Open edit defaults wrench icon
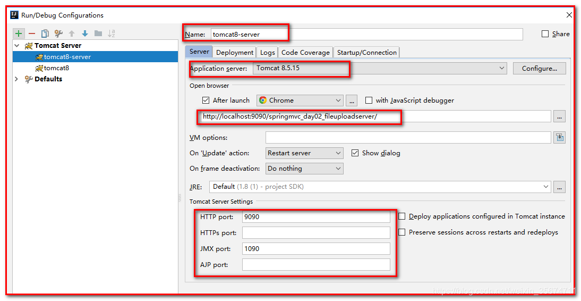581x301 pixels. (58, 34)
